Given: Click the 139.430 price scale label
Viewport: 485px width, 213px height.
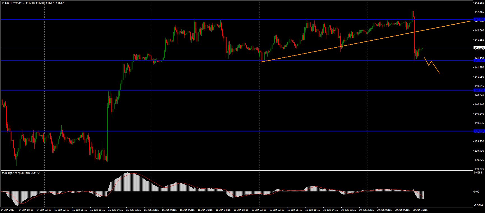Looking at the screenshot, I should 479,151.
